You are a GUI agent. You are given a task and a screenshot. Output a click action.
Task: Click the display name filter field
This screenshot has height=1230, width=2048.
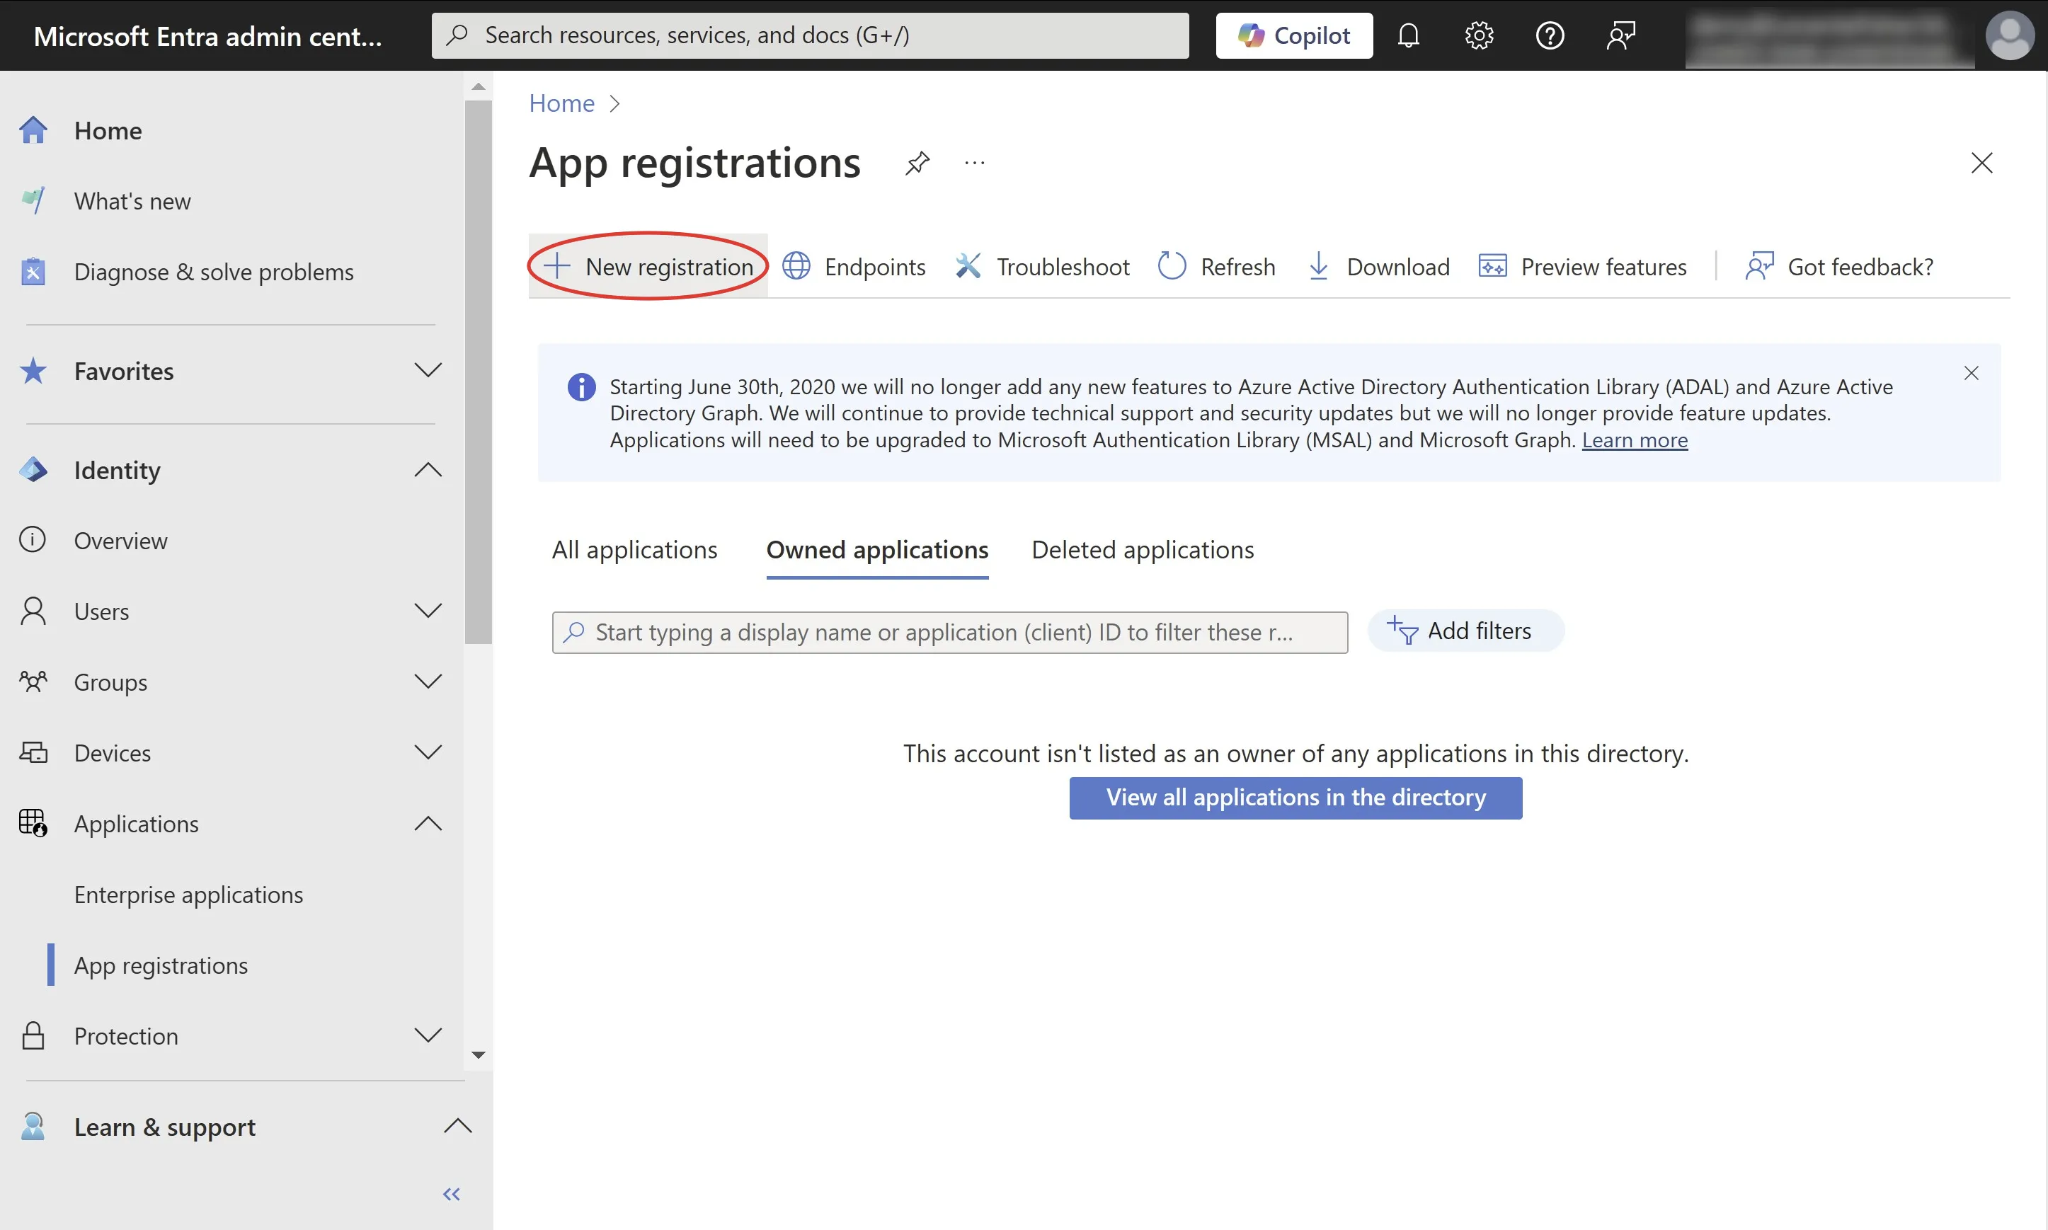point(949,633)
